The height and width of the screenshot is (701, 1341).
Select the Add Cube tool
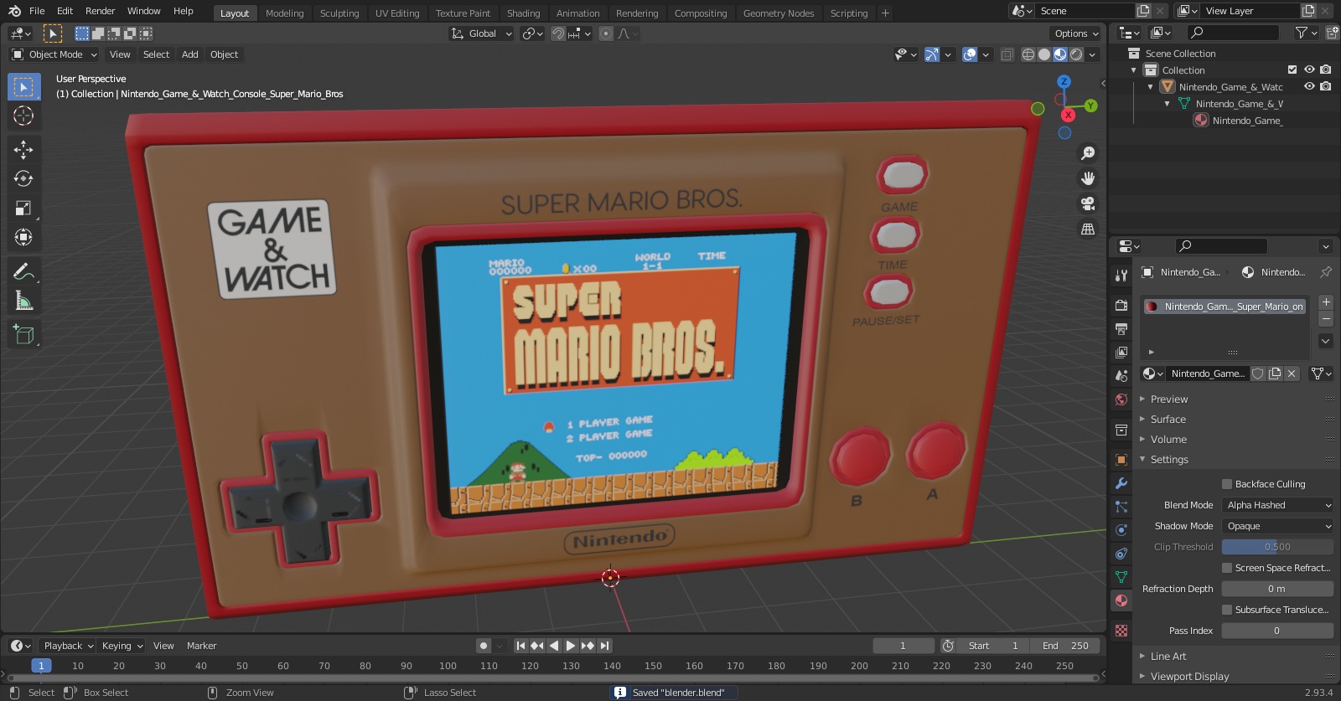point(23,335)
